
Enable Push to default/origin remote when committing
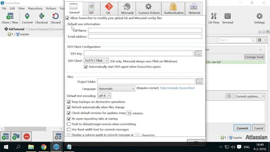[69, 124]
